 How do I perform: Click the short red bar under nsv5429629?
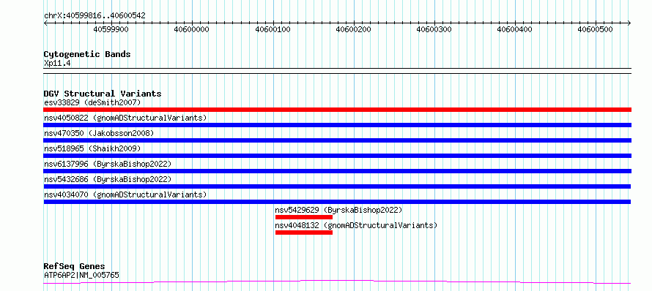304,217
